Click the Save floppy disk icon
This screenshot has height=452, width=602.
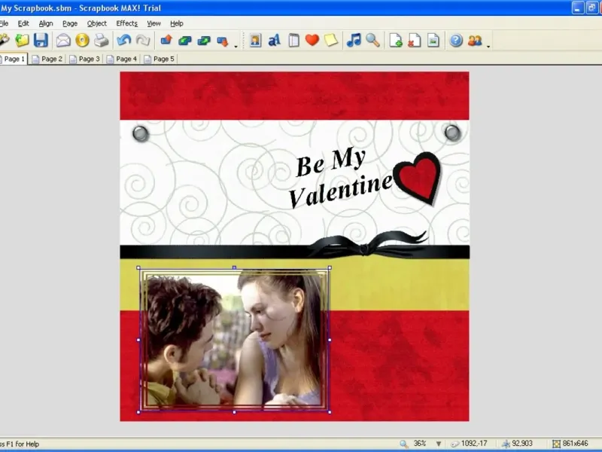[41, 40]
